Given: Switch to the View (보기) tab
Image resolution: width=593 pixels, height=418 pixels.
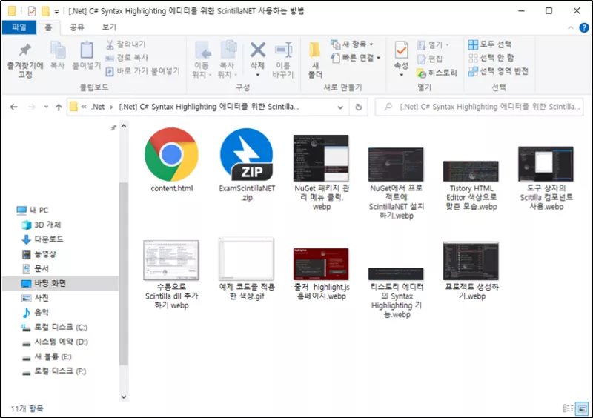Looking at the screenshot, I should [109, 27].
